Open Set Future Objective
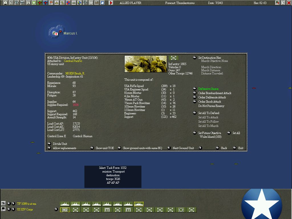This screenshot has height=219, width=292. 210,133
